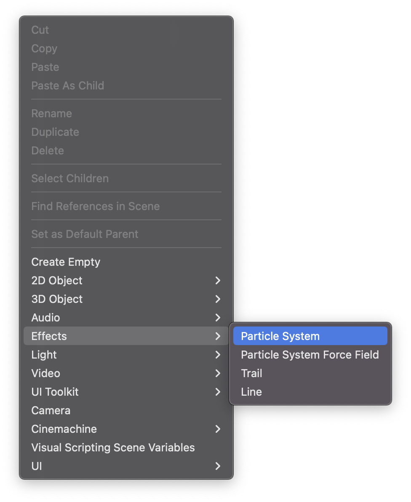
Task: Click the 3D Object menu entry
Action: coord(57,299)
